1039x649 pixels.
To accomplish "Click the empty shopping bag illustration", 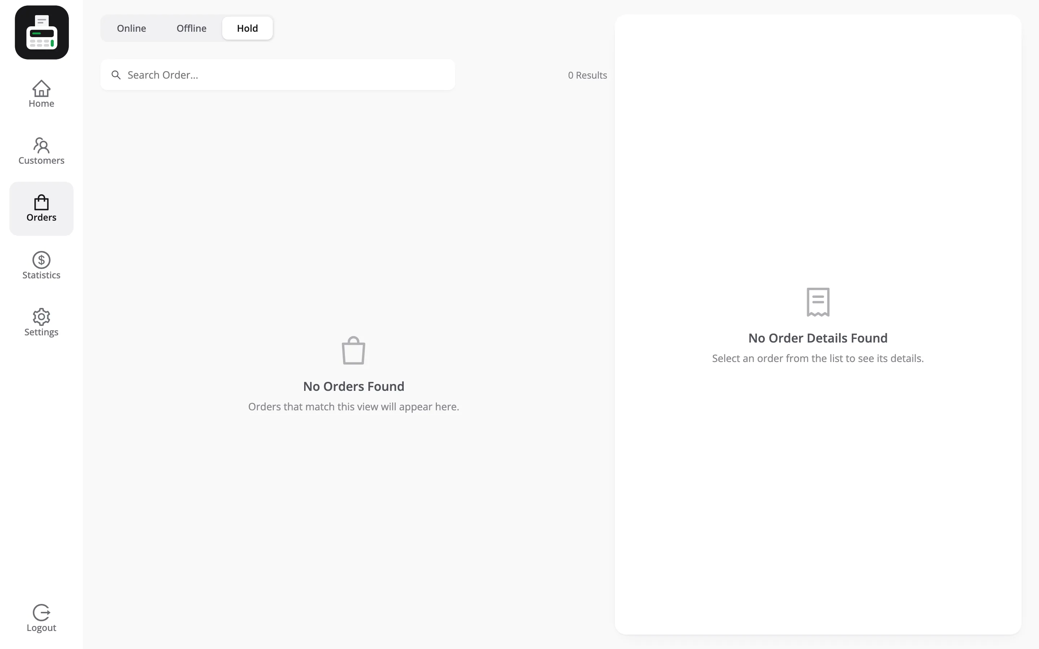I will 354,351.
